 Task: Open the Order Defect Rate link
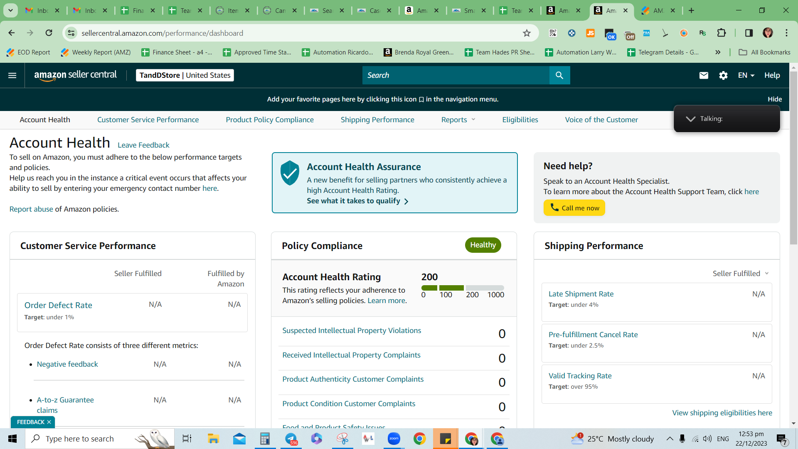[58, 305]
